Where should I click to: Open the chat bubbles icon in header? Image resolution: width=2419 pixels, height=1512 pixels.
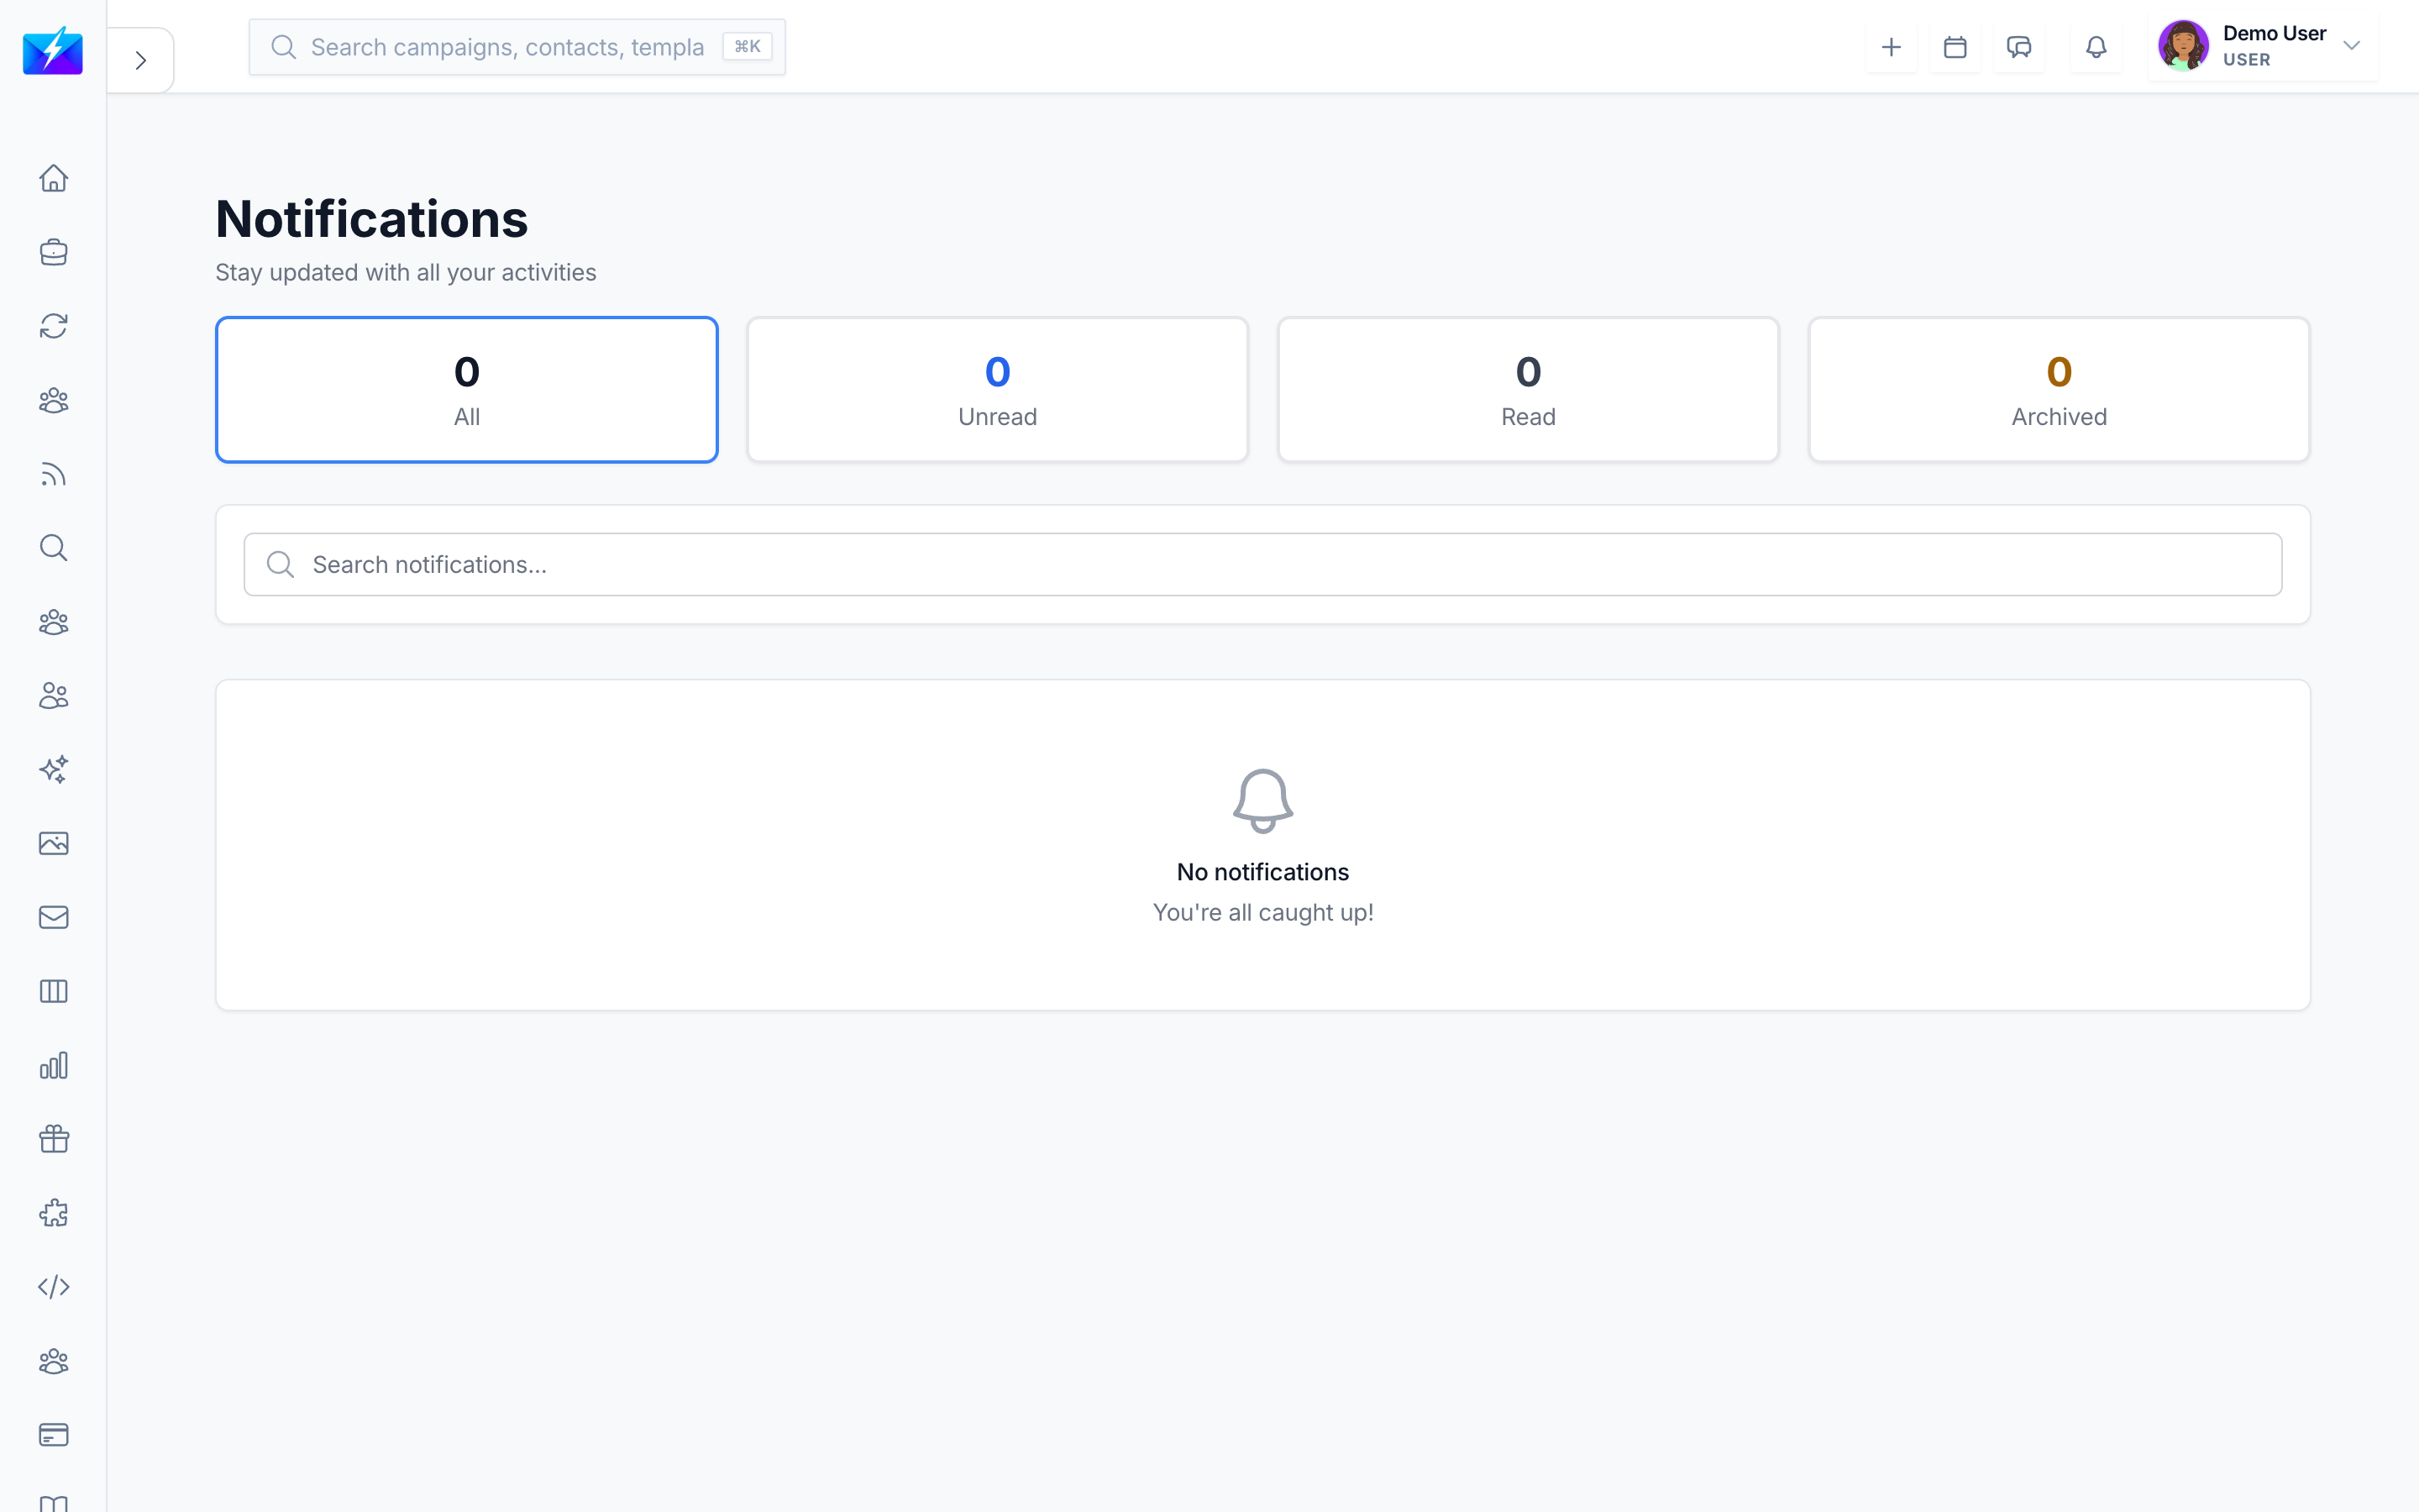(x=2019, y=47)
